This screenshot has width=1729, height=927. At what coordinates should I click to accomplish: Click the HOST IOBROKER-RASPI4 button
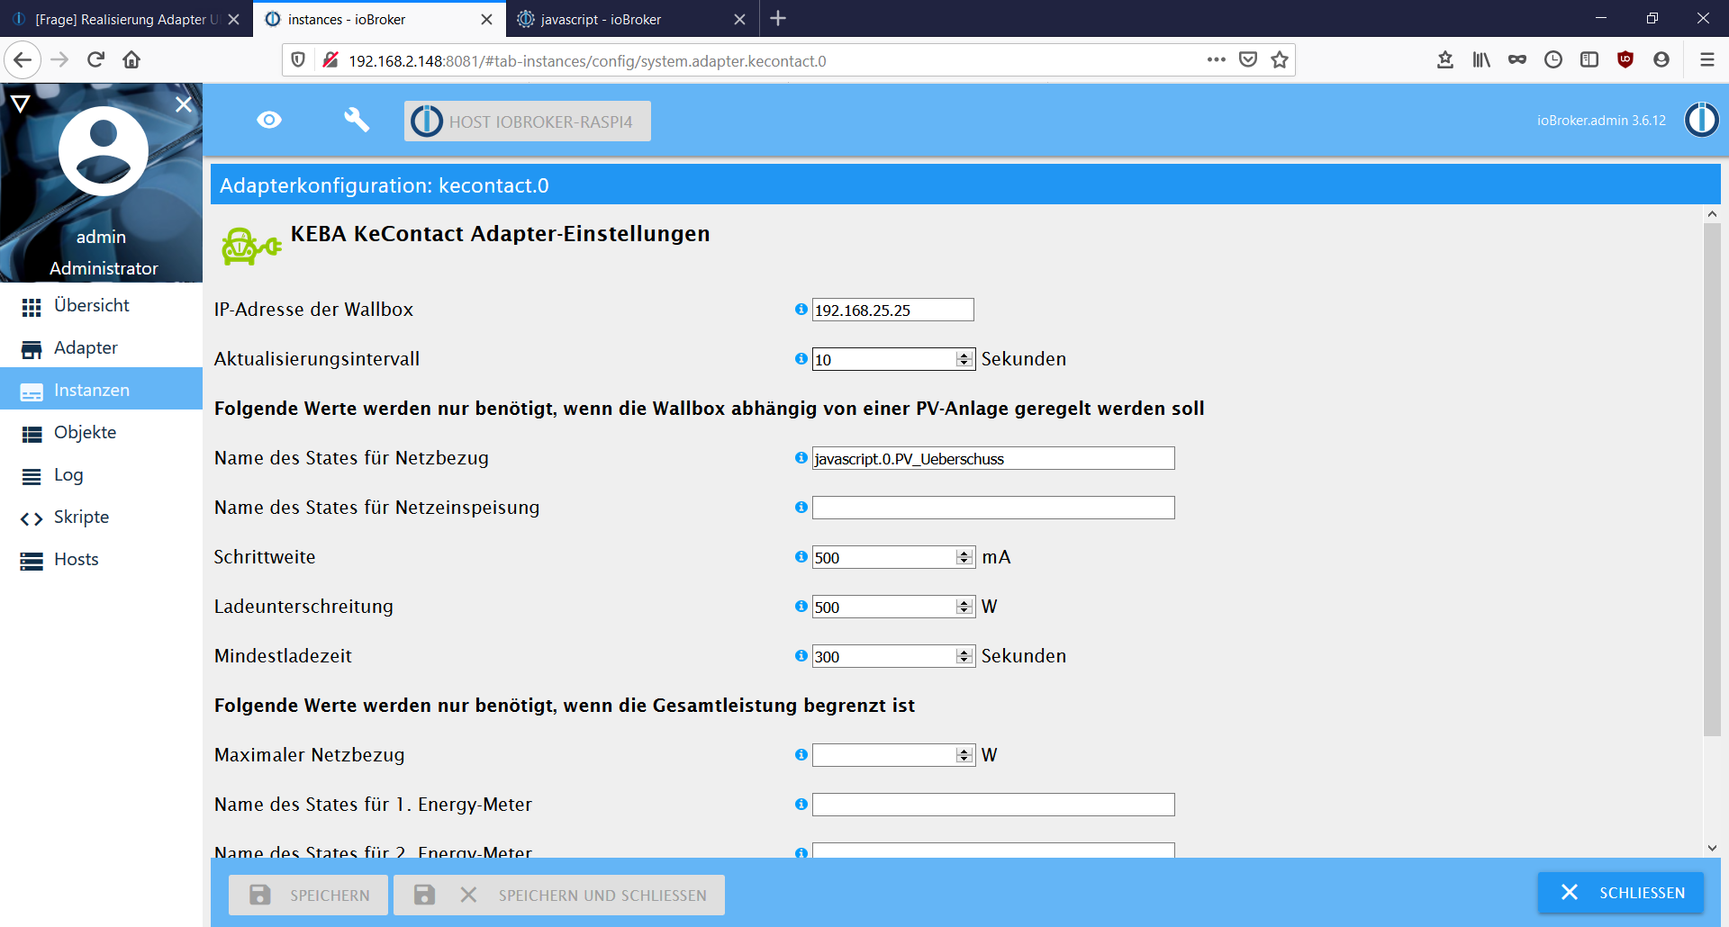[528, 121]
